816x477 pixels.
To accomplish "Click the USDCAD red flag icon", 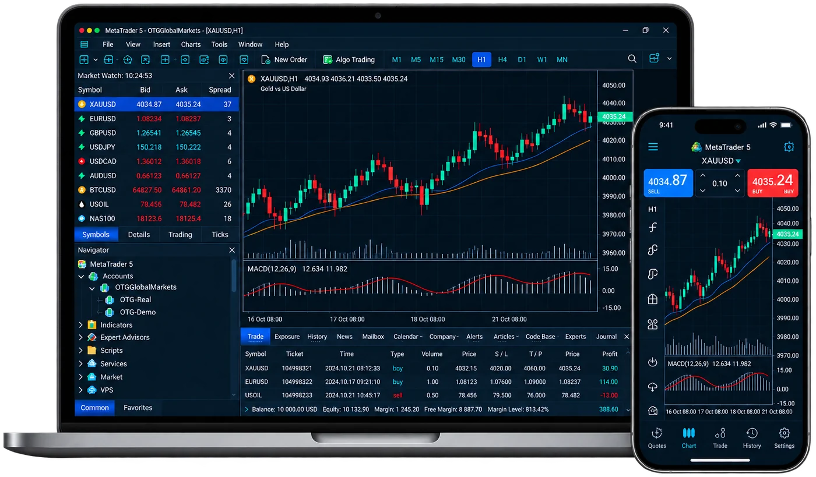I will tap(82, 161).
